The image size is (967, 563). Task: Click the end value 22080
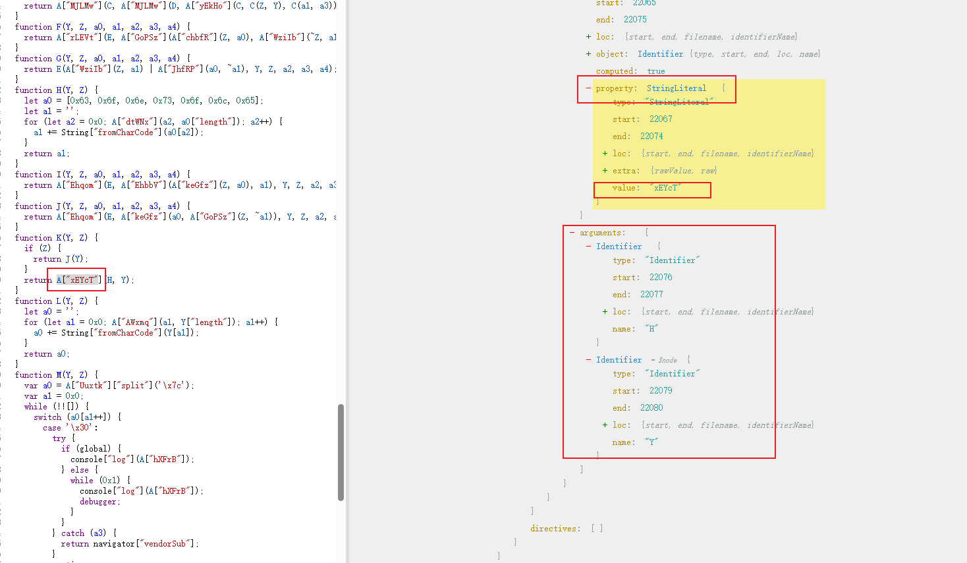(x=651, y=408)
